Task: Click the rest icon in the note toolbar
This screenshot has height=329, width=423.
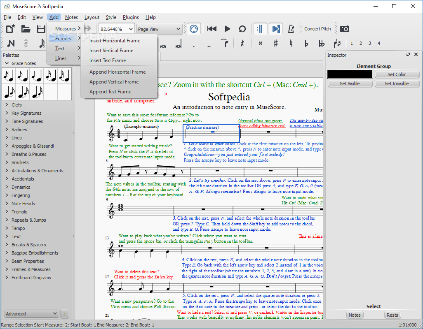Action: click(x=242, y=43)
